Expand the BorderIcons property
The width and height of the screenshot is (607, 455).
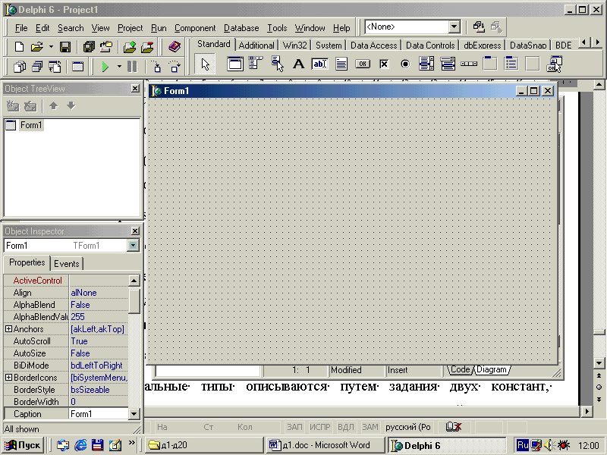[x=8, y=377]
